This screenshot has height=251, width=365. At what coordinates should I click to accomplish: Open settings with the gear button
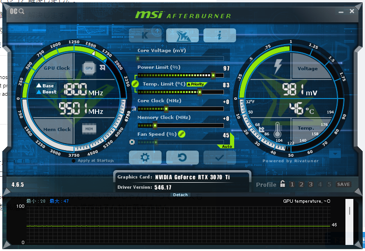click(x=145, y=158)
